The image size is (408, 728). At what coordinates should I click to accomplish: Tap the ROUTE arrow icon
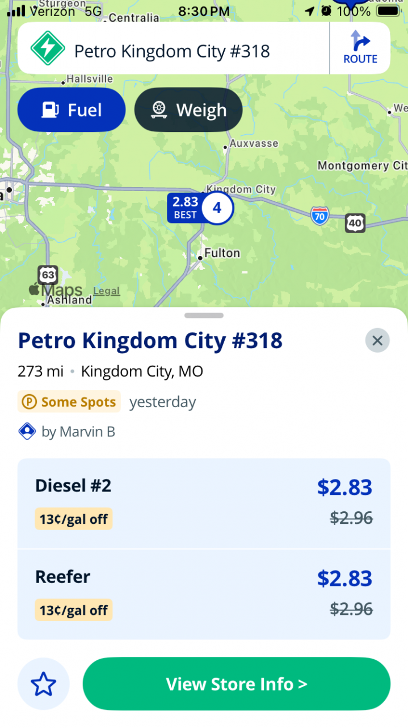pos(360,42)
